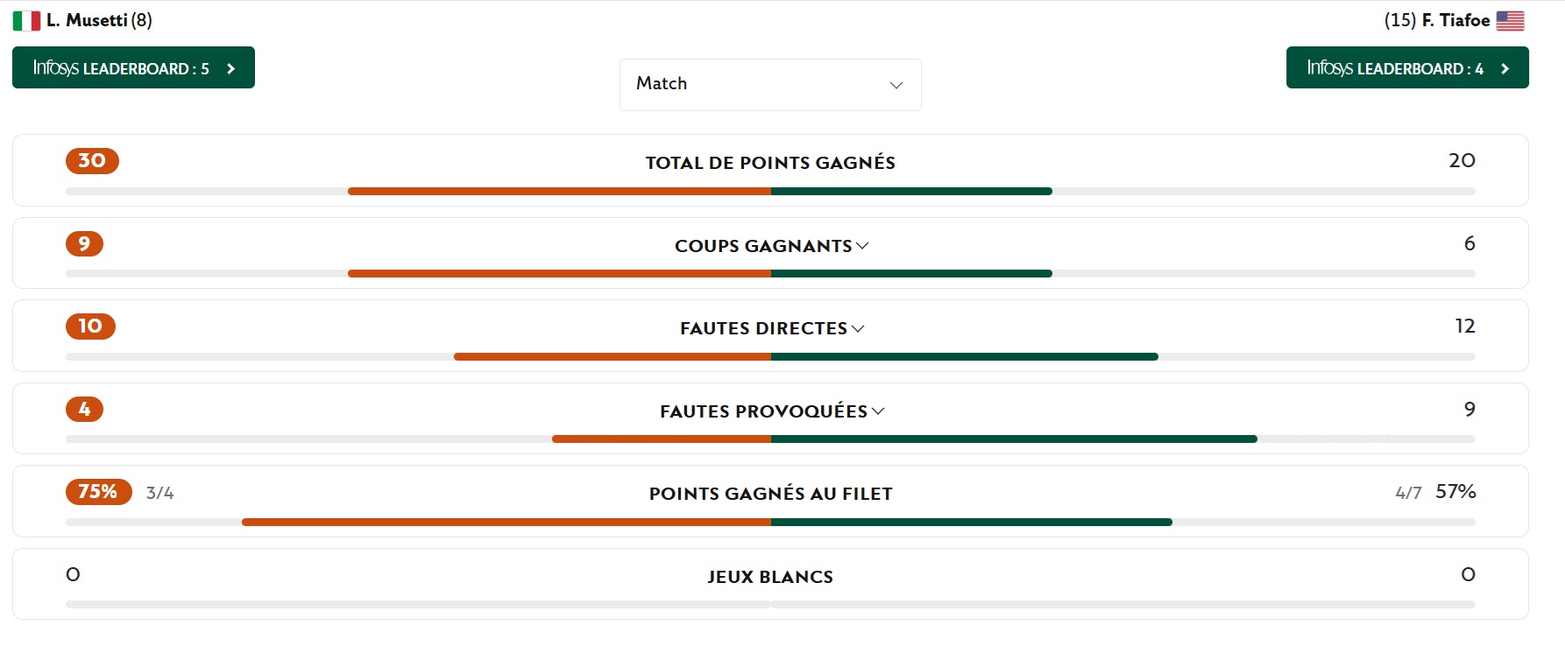
Task: Click the USA flag icon beside Tiafoe
Action: click(1510, 21)
